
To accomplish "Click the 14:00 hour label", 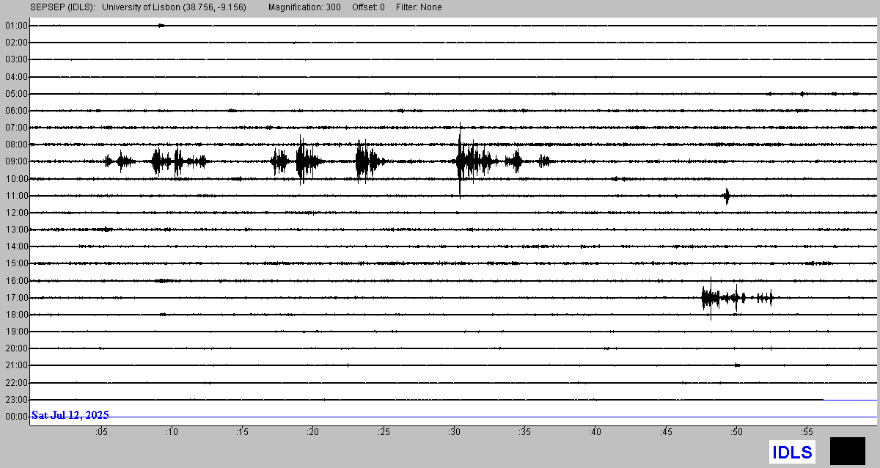I will pyautogui.click(x=15, y=246).
